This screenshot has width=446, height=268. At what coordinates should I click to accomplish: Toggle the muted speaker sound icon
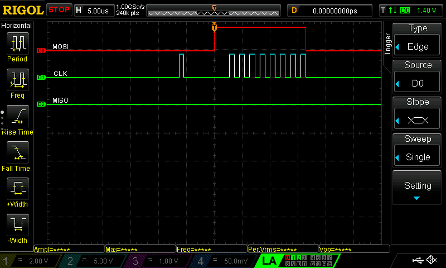(x=432, y=260)
